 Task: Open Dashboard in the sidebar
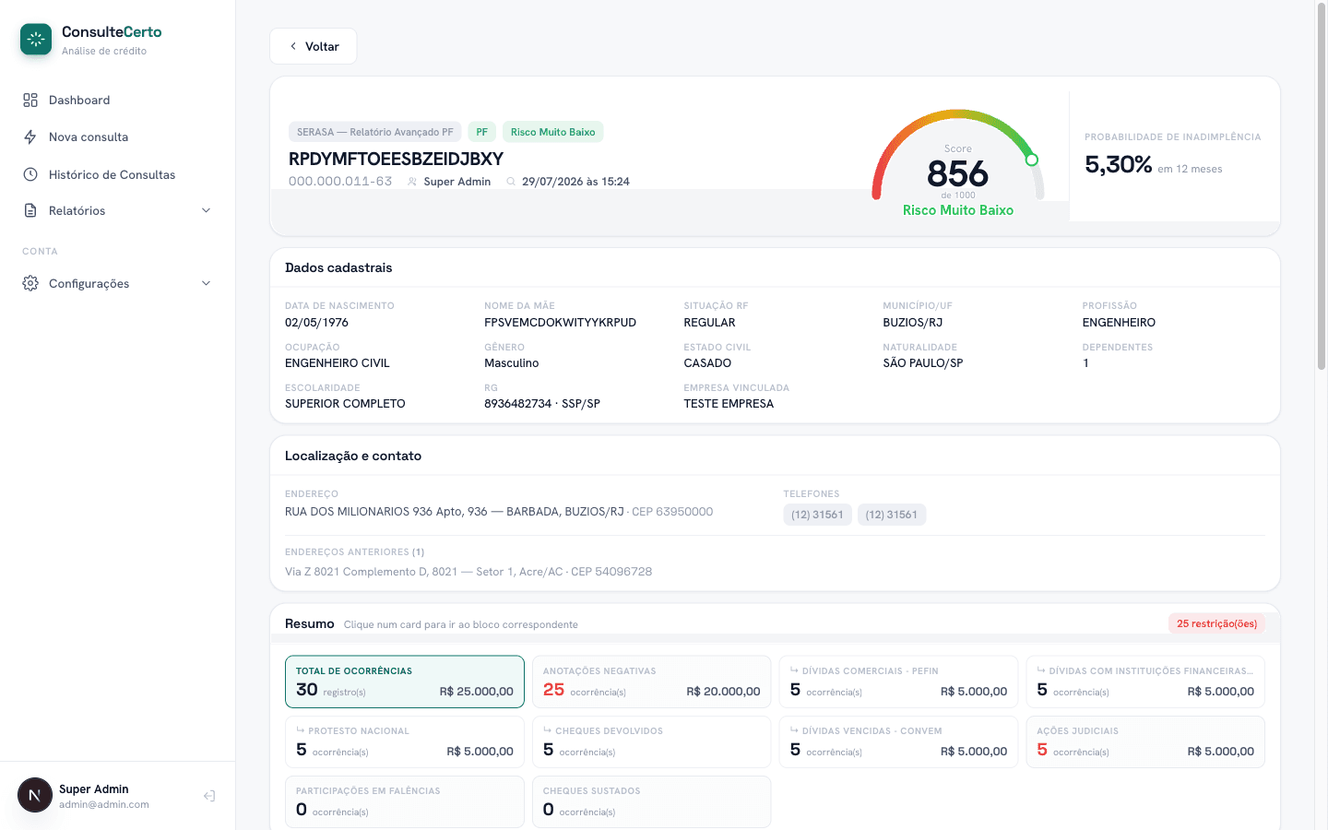(x=118, y=100)
